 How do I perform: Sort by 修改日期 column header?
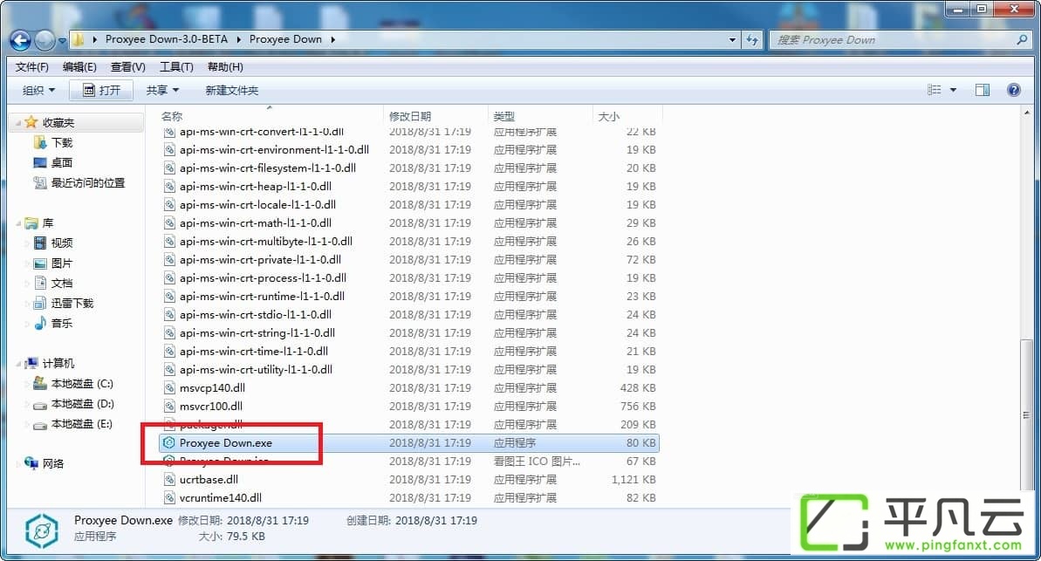410,116
